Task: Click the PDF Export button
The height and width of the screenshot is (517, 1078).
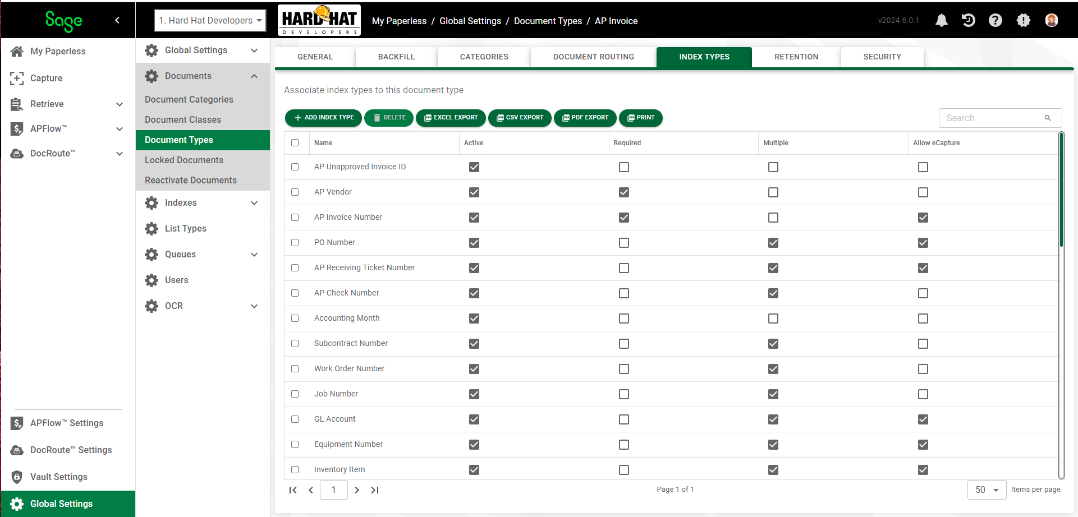Action: [x=585, y=118]
